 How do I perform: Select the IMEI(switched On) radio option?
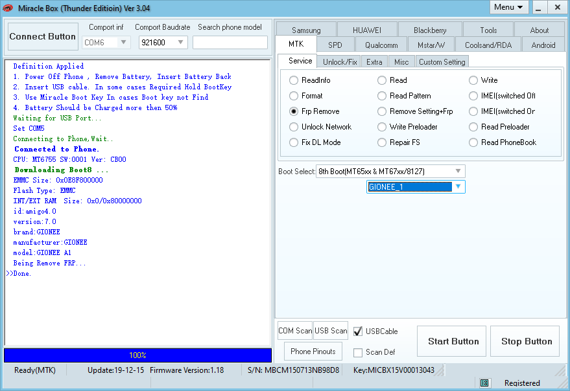503,111
